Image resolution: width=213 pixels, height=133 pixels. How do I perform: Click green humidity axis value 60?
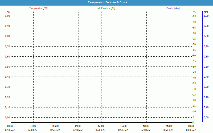coord(194,56)
